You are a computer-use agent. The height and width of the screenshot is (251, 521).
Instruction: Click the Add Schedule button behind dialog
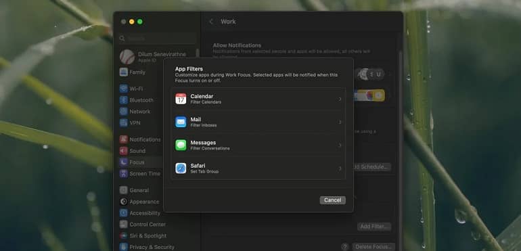click(372, 167)
